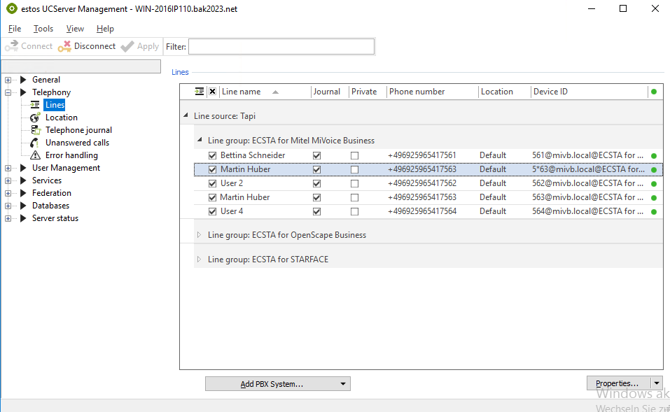The image size is (670, 412).
Task: Expand ECSTA for STARFACE line group
Action: coord(199,260)
